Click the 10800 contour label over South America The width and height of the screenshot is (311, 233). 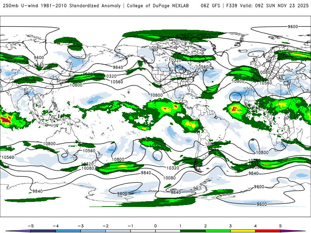tap(211, 144)
